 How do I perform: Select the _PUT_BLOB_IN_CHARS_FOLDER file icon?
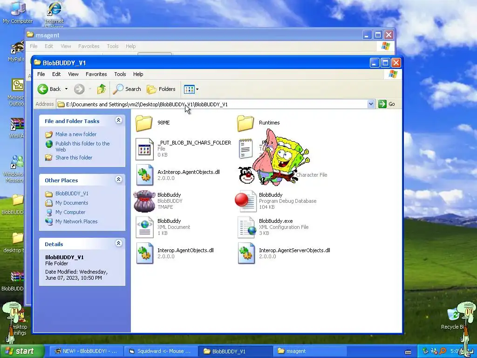pos(144,149)
